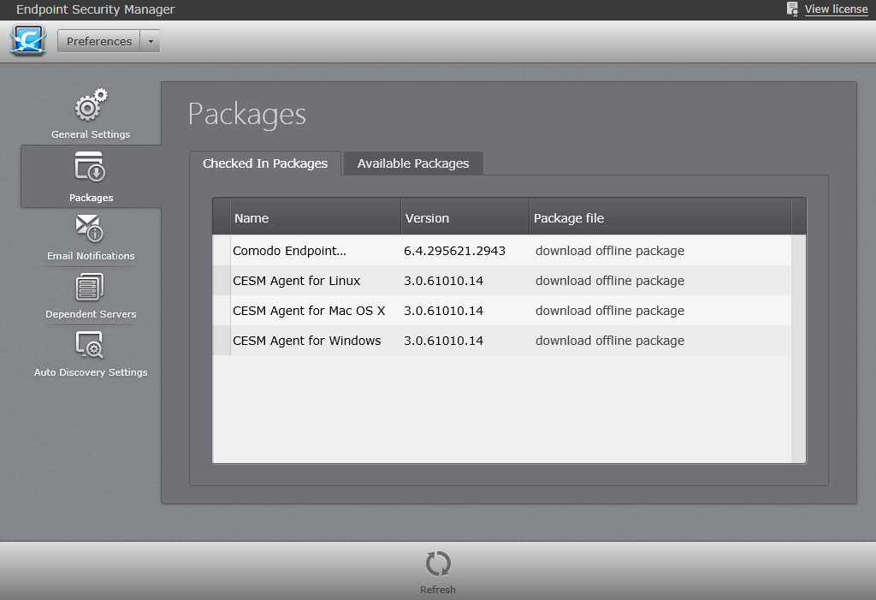The image size is (876, 600).
Task: Click the Preferences button
Action: [99, 41]
